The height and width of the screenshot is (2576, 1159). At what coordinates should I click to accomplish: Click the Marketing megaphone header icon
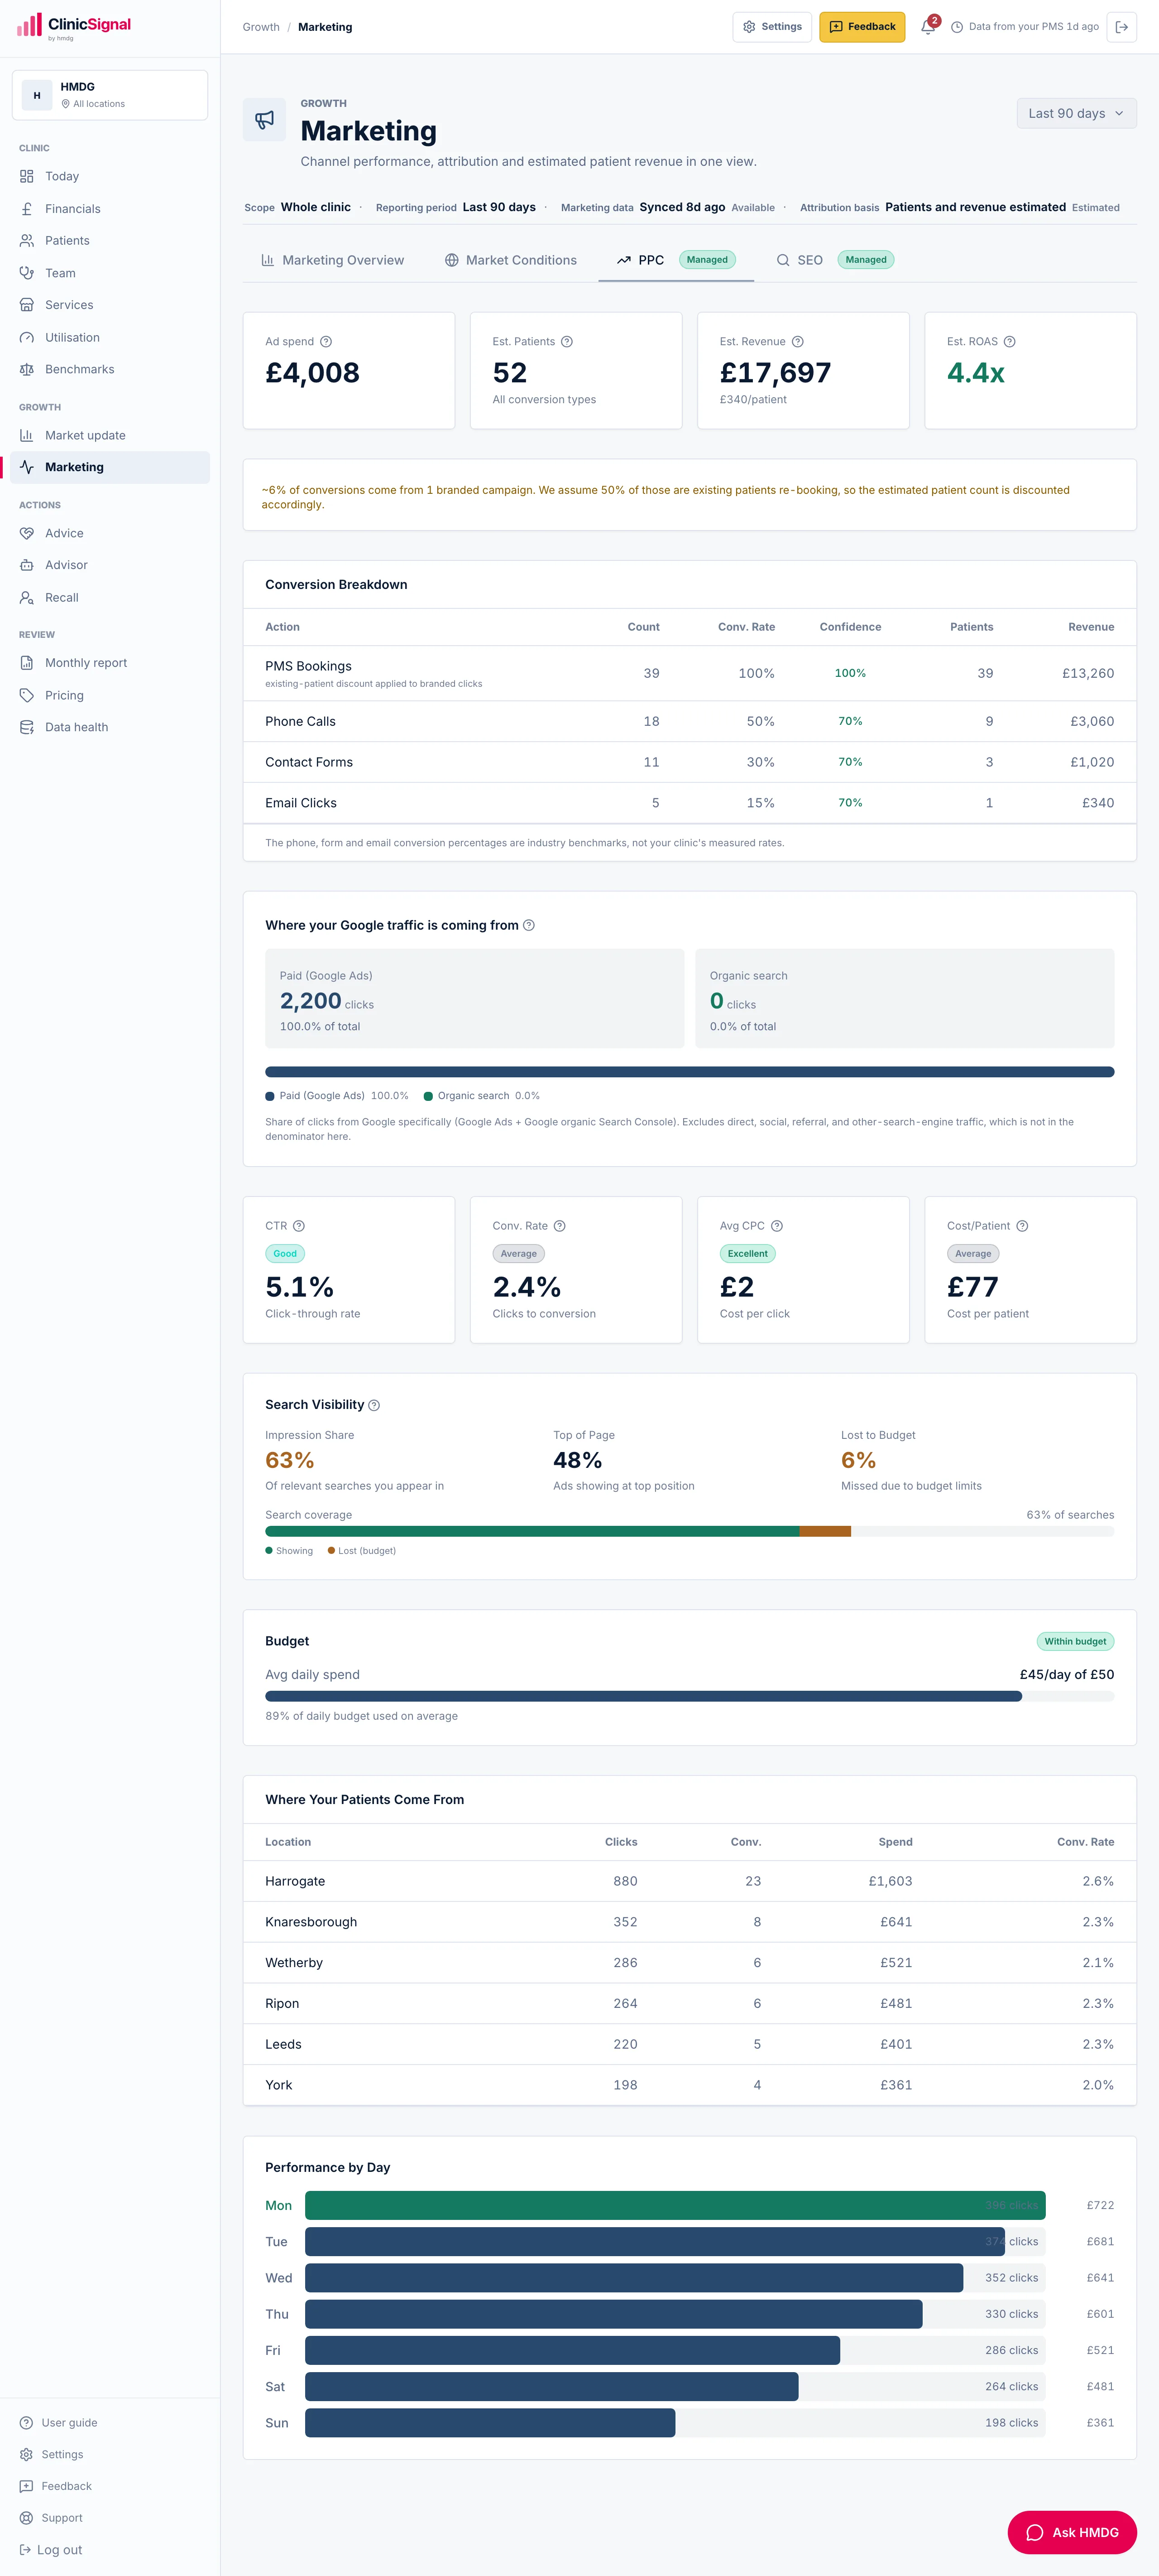point(265,120)
